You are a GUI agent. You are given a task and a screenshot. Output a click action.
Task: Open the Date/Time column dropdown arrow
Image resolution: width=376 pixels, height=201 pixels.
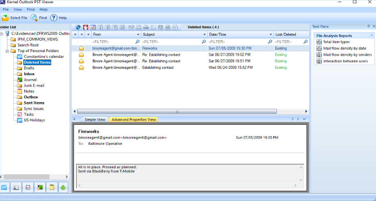coord(271,34)
